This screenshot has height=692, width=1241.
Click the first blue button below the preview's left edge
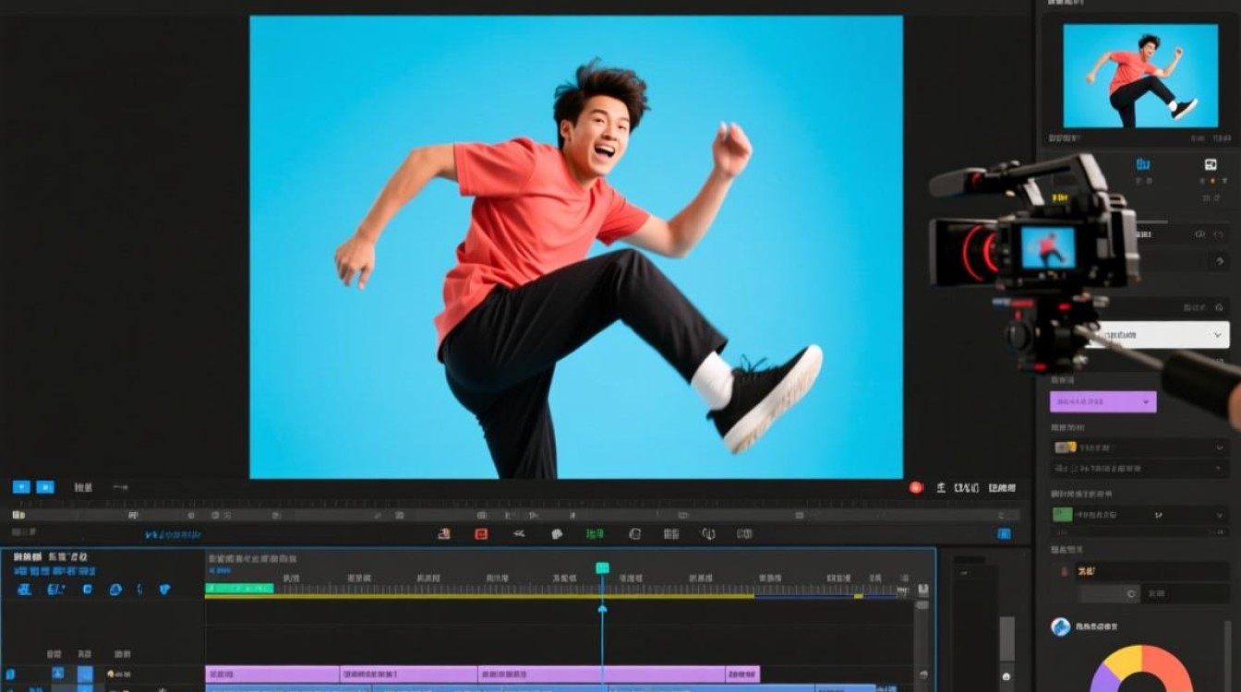coord(21,487)
